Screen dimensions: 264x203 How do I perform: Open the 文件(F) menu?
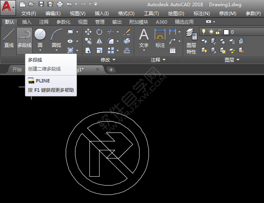point(29,13)
